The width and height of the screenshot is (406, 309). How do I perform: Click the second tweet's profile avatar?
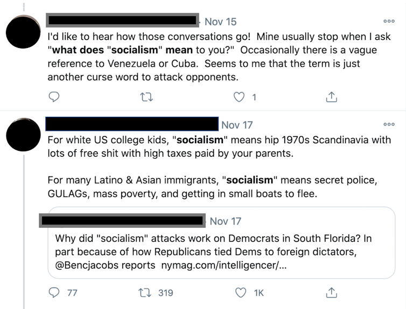click(23, 135)
